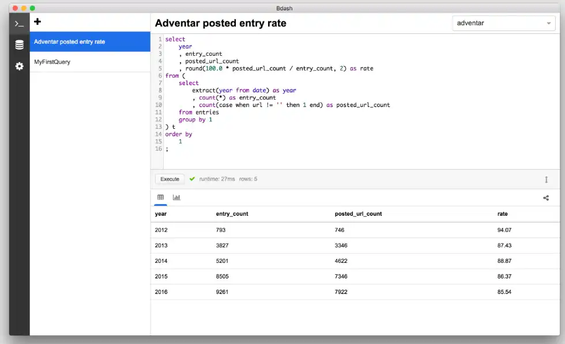Click rate value 88.87
The image size is (565, 344).
coord(504,261)
